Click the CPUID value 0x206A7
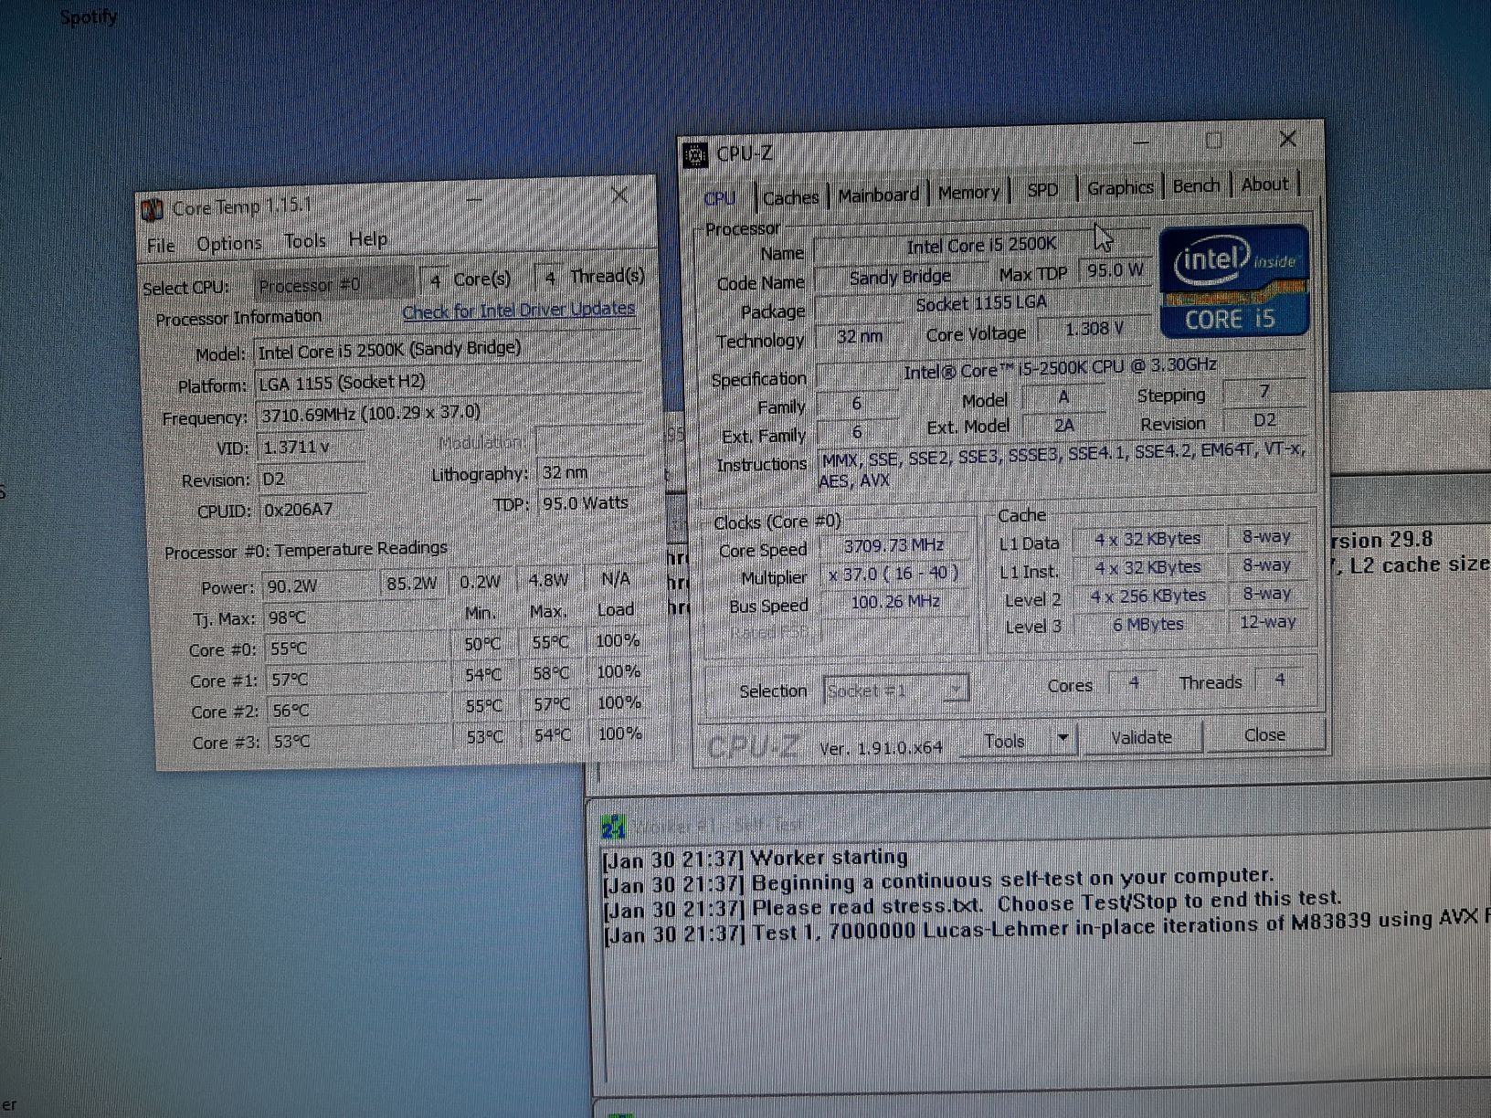The width and height of the screenshot is (1491, 1118). coord(313,510)
